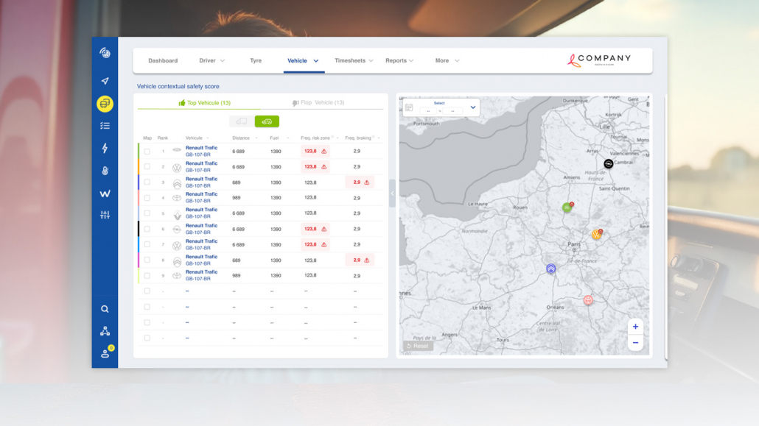Go to the Tyre menu item
The width and height of the screenshot is (759, 426).
pyautogui.click(x=256, y=61)
